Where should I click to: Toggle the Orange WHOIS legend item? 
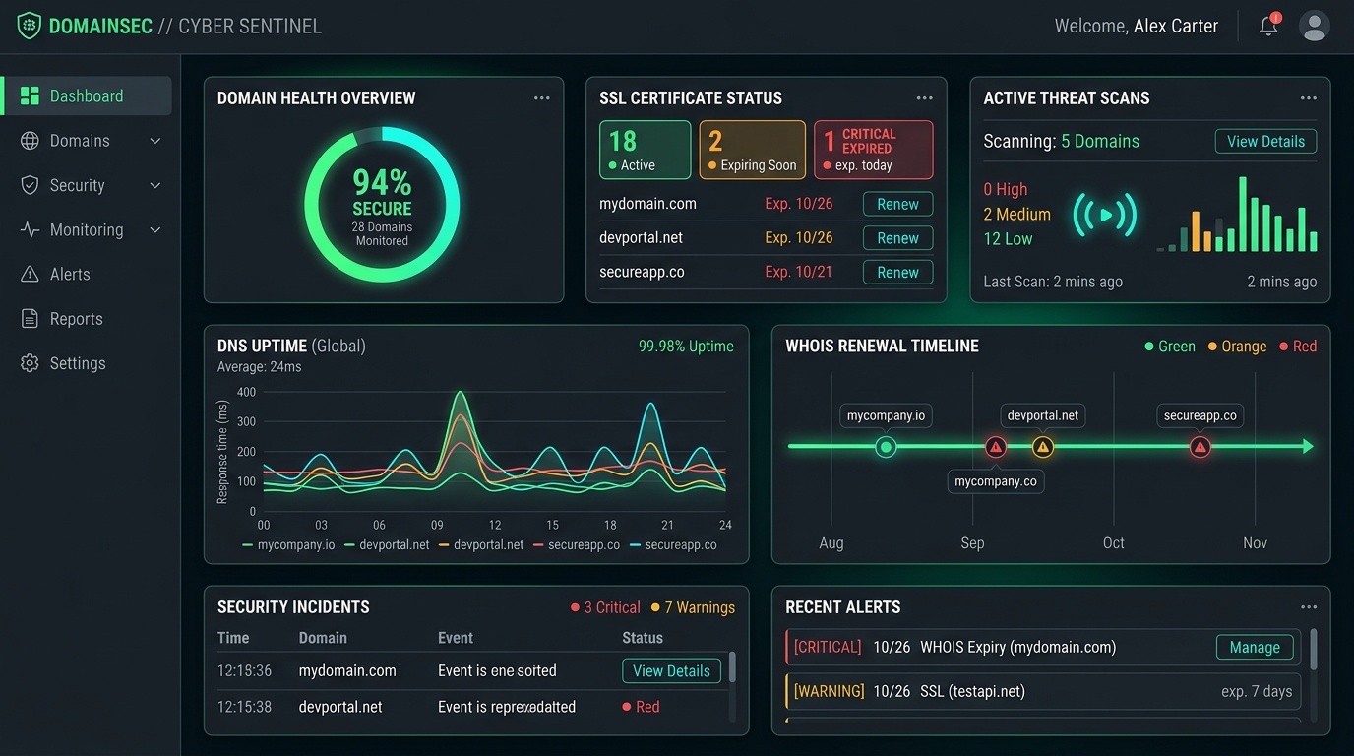tap(1237, 346)
